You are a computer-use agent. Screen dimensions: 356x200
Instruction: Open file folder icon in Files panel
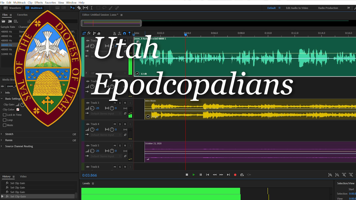pyautogui.click(x=3, y=21)
